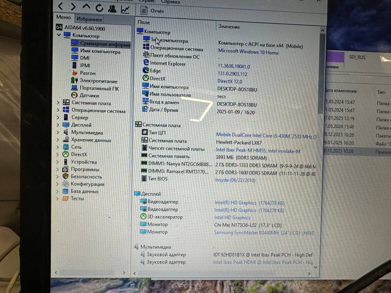Click the user manager icon in toolbar
This screenshot has height=293, width=391.
[112, 8]
